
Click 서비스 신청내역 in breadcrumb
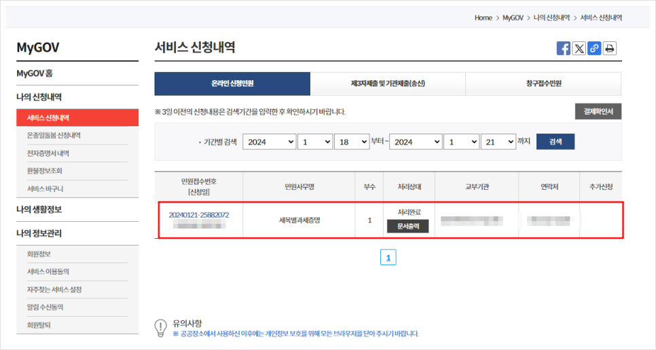[601, 18]
